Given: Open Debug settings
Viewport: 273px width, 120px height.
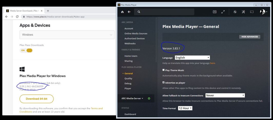Looking at the screenshot, I should [128, 84].
